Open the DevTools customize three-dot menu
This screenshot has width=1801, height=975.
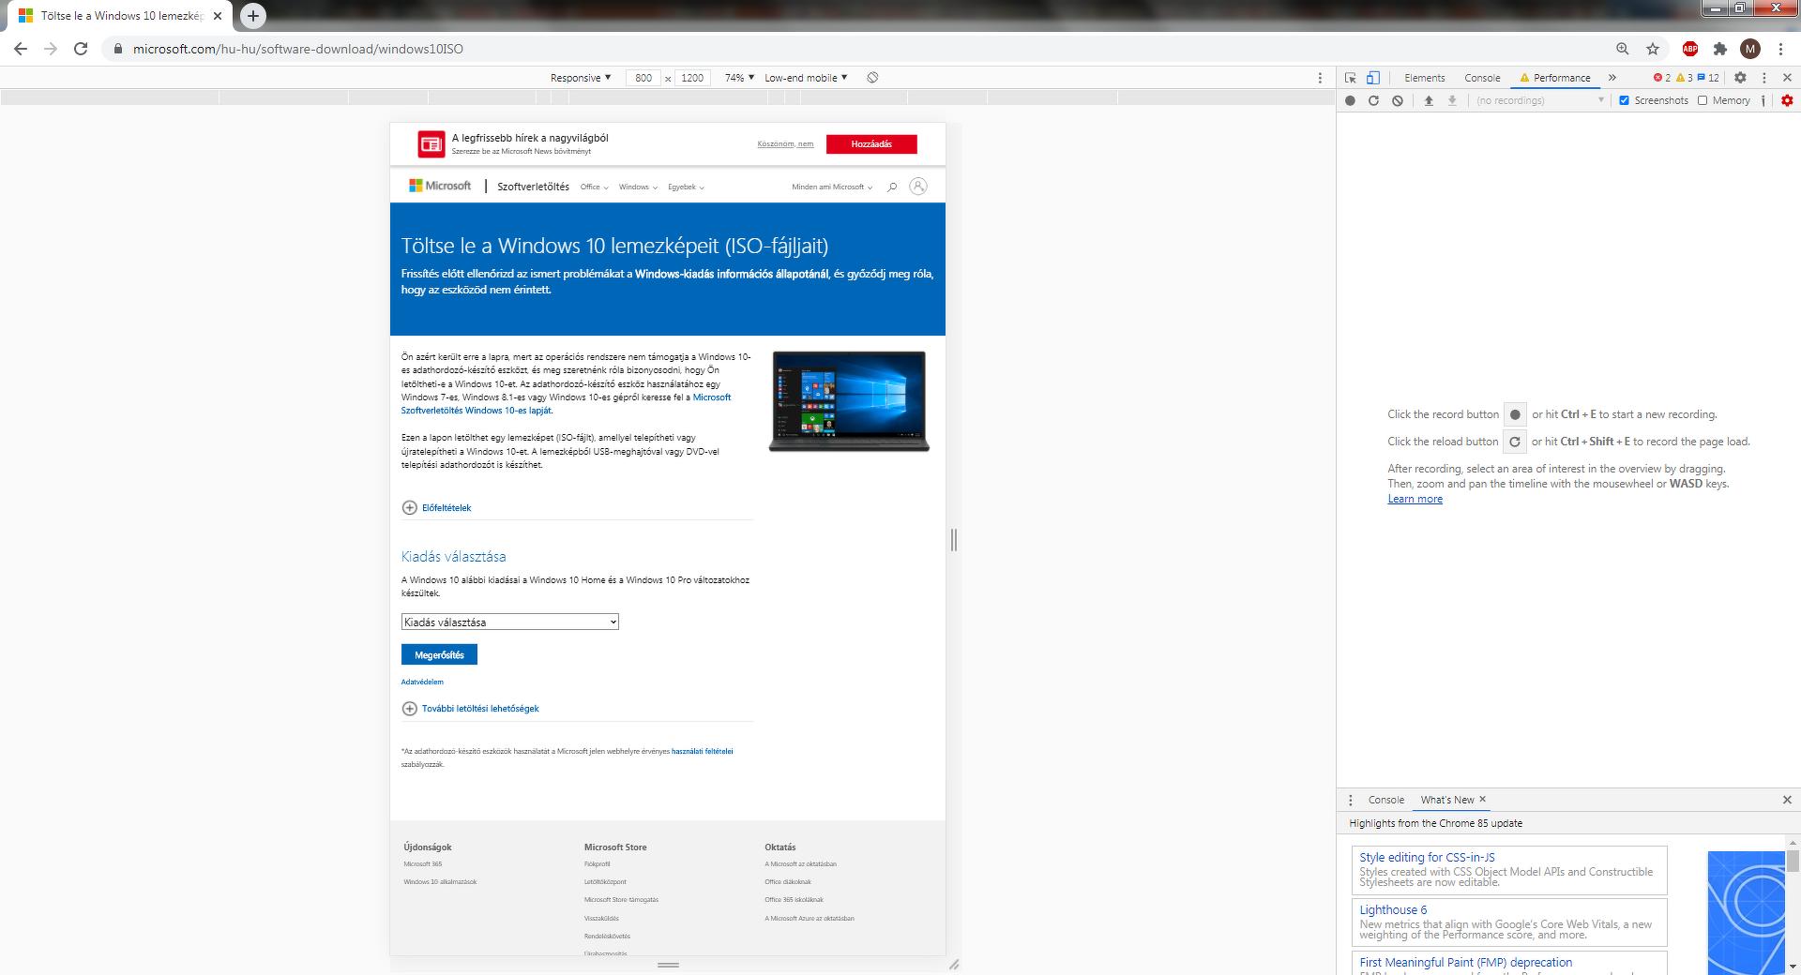pyautogui.click(x=1764, y=78)
